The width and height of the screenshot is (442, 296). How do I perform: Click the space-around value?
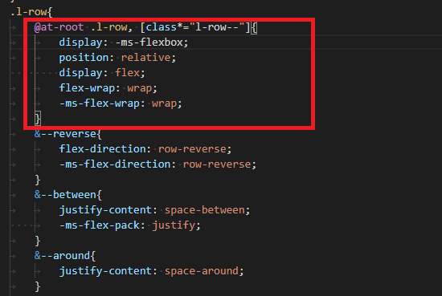pos(201,271)
